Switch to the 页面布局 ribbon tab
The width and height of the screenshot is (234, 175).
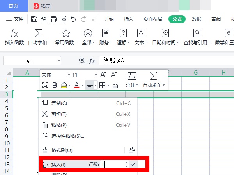154,19
